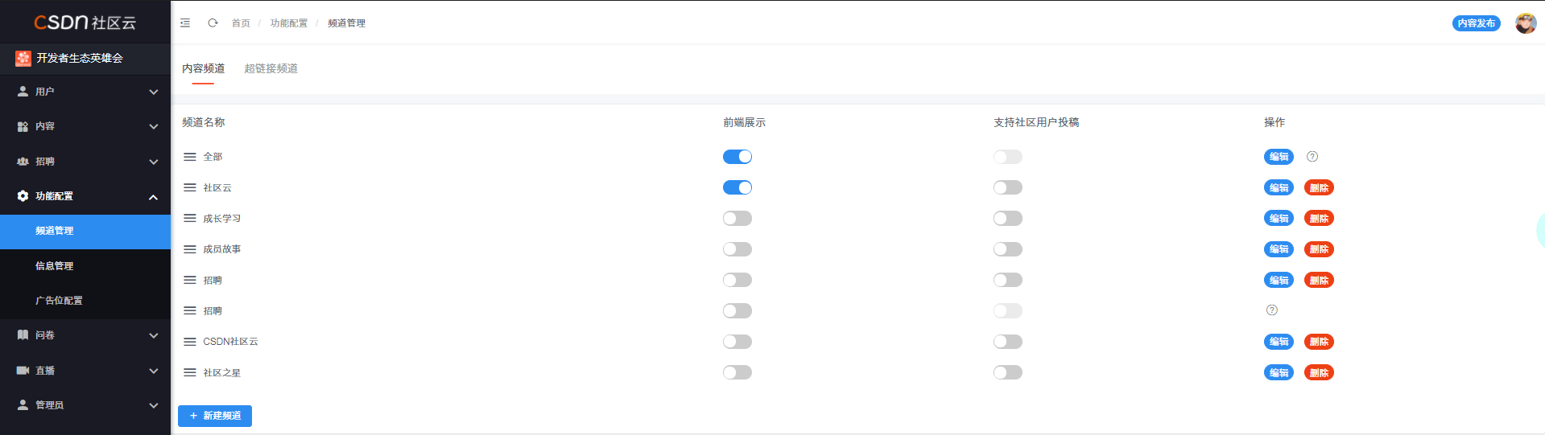Click the refresh icon in top bar
This screenshot has height=435, width=1545.
[x=213, y=23]
